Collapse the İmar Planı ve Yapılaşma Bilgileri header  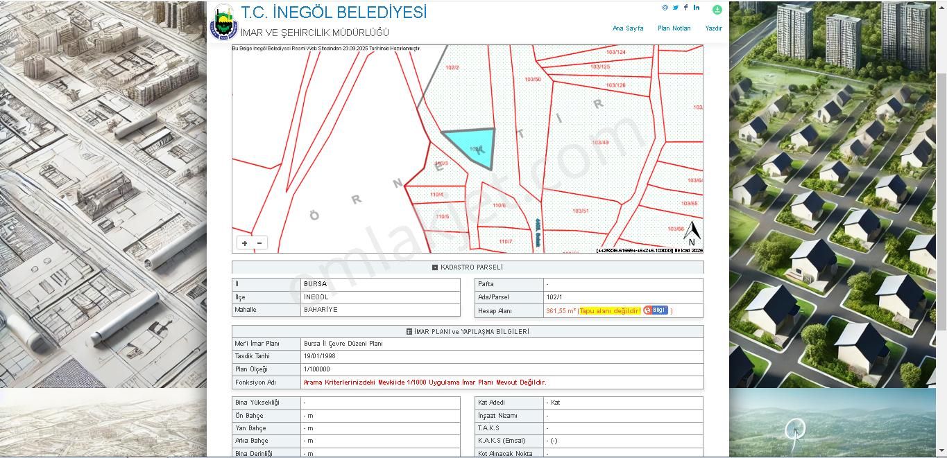coord(468,332)
